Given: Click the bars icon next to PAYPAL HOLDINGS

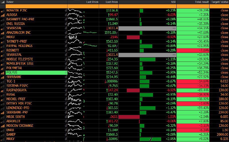Looking at the screenshot, I should (3, 46).
